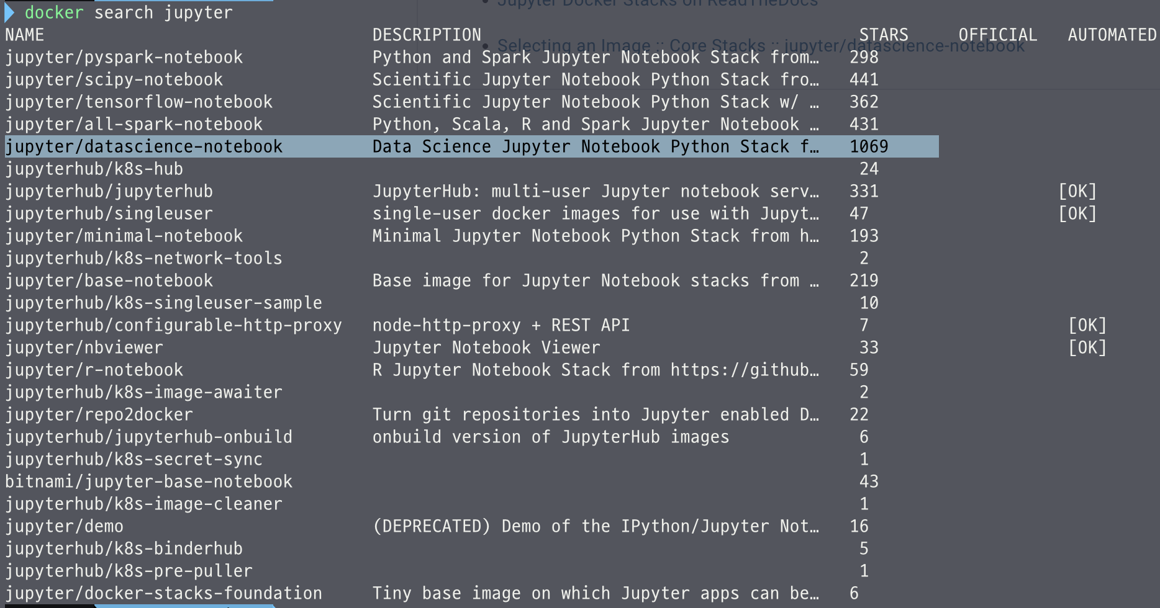This screenshot has width=1160, height=608.
Task: Click [OK] automated flag for jupyterhub/jupyterhub
Action: point(1077,191)
